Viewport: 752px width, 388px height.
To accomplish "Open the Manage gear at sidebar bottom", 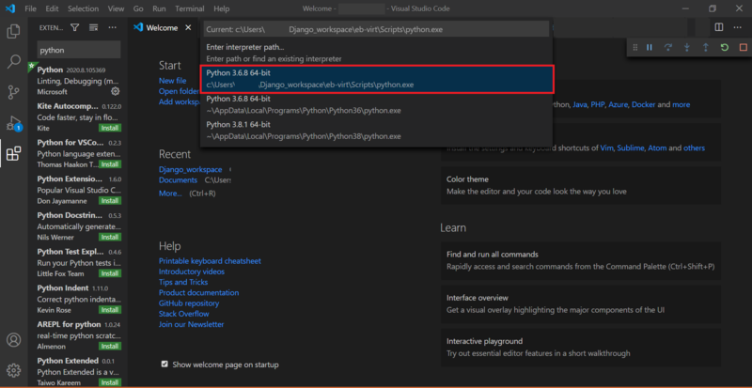I will point(13,370).
